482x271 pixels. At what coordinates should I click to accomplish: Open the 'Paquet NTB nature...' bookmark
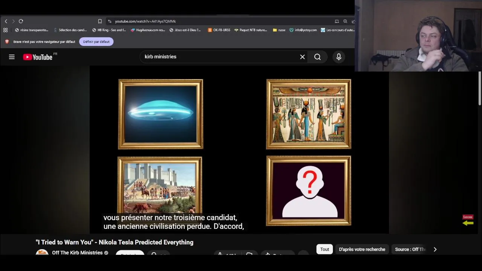pyautogui.click(x=250, y=30)
